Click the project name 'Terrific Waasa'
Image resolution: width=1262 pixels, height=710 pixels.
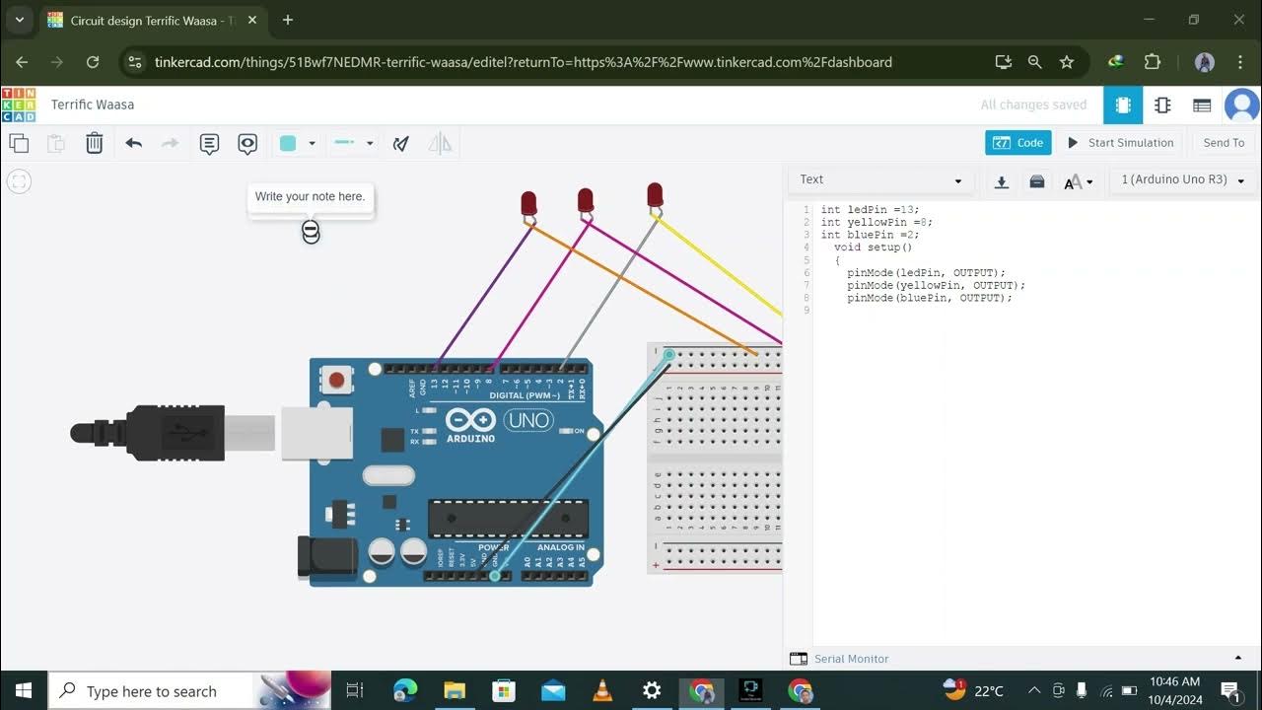pyautogui.click(x=93, y=105)
